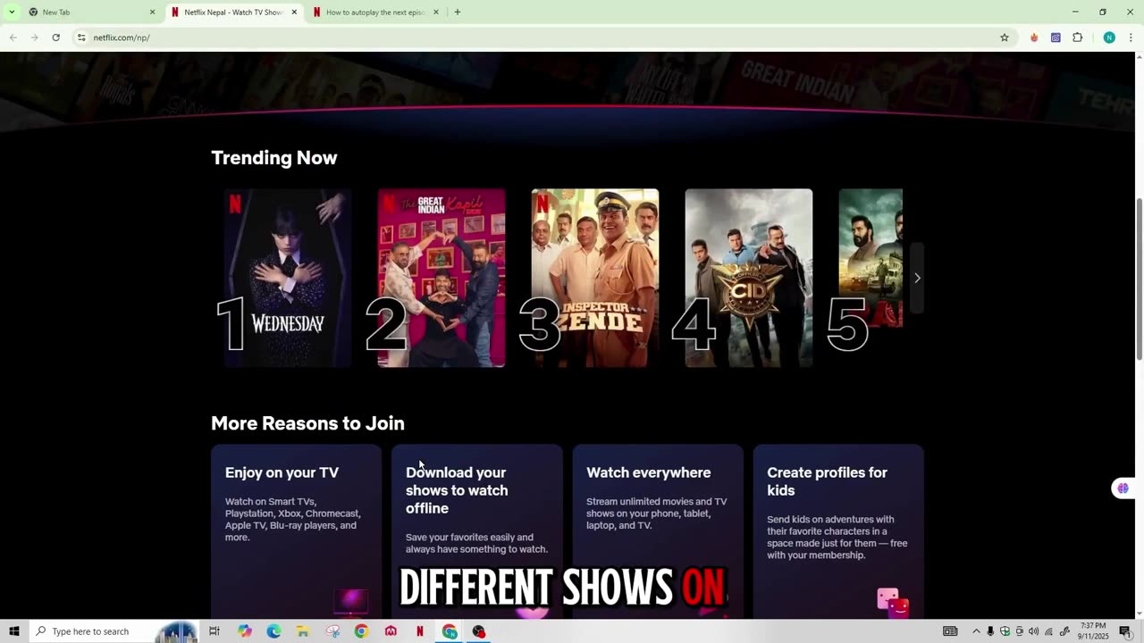Click the microphone tray icon
Viewport: 1144px width, 643px height.
click(x=990, y=631)
